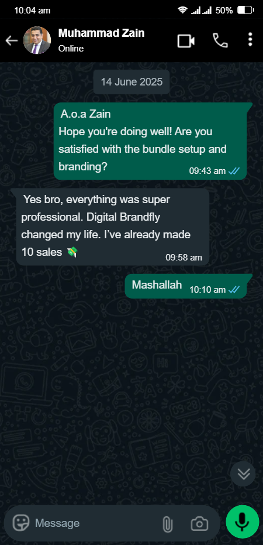This screenshot has height=545, width=263.
Task: Tap read receipt ticks on Mashallah message
Action: coord(234,289)
